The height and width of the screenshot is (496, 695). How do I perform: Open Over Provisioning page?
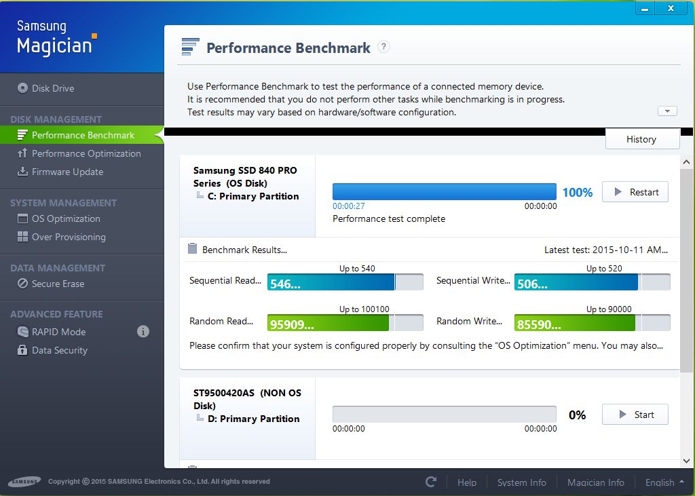(x=69, y=237)
